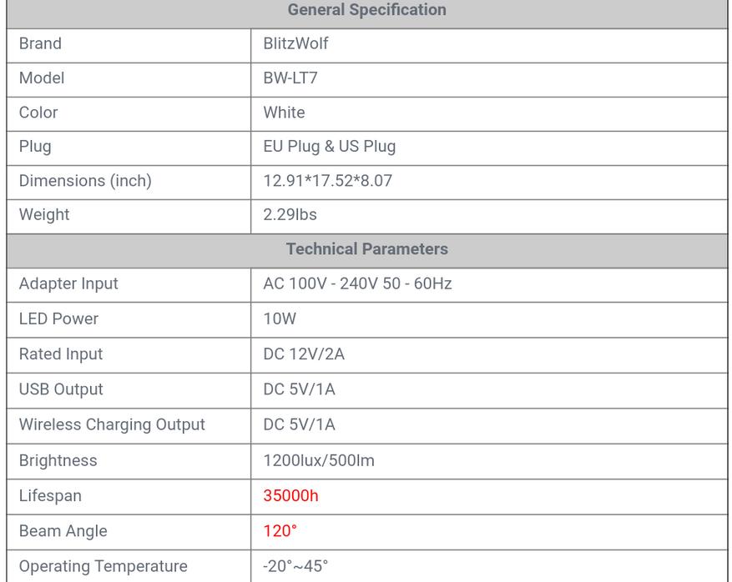Click the red 120° beam angle value
This screenshot has height=582, width=732.
(x=280, y=531)
